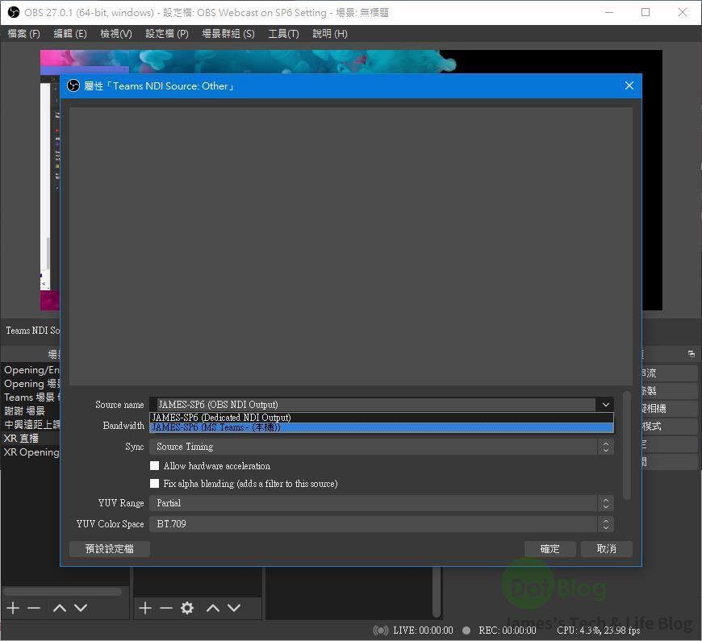This screenshot has width=702, height=641.
Task: Open source properties via the gear icon
Action: point(187,608)
